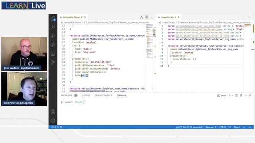Maximize the panel with the chevron-up icon

246,95
